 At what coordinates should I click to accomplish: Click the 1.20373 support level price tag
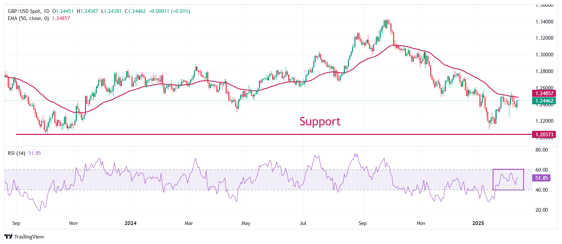[544, 135]
